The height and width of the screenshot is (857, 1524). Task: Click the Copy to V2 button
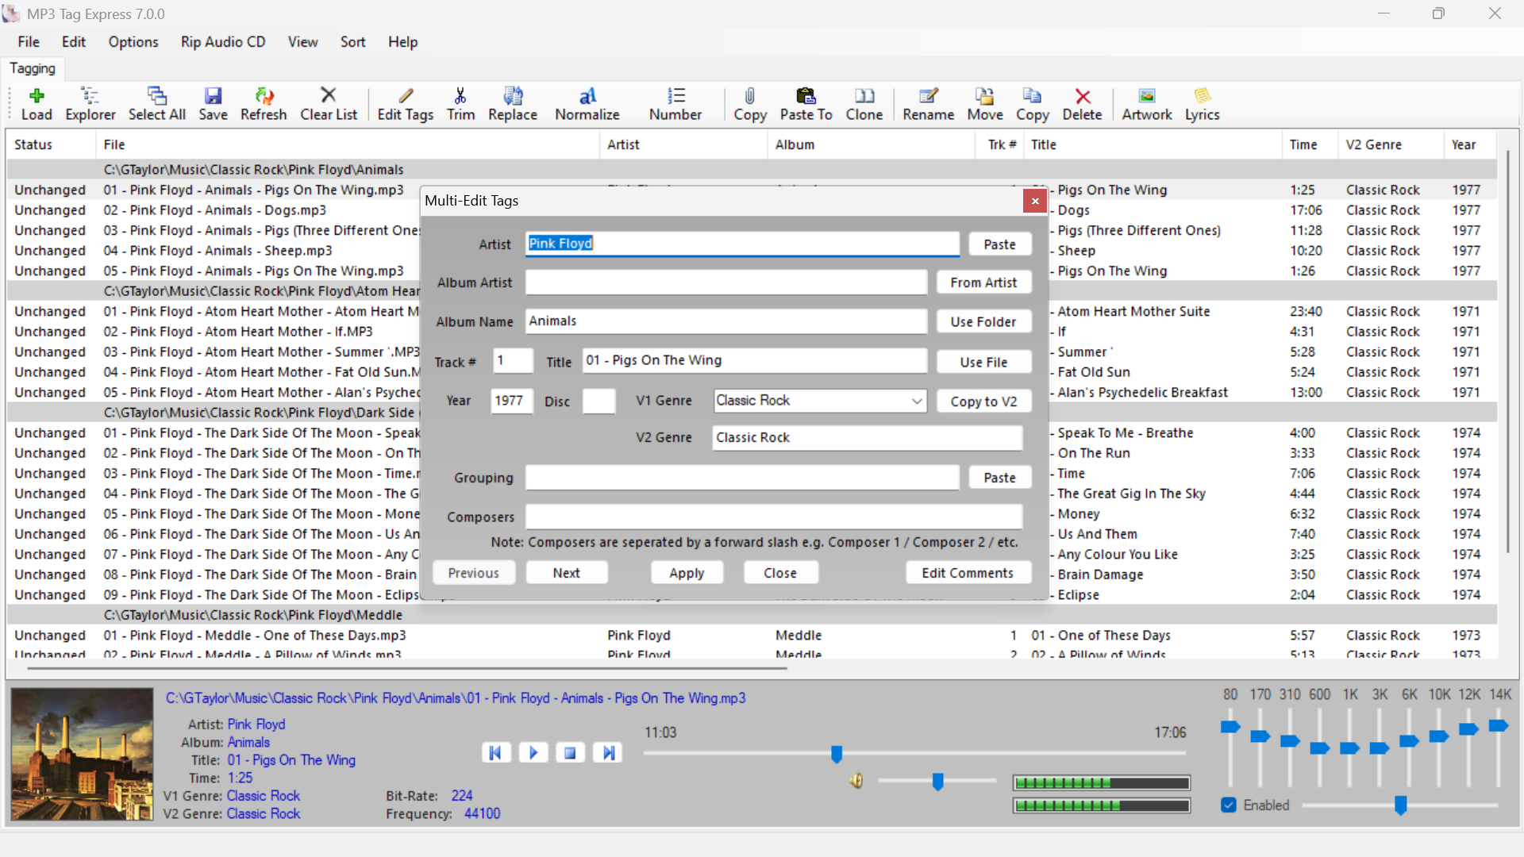tap(983, 402)
